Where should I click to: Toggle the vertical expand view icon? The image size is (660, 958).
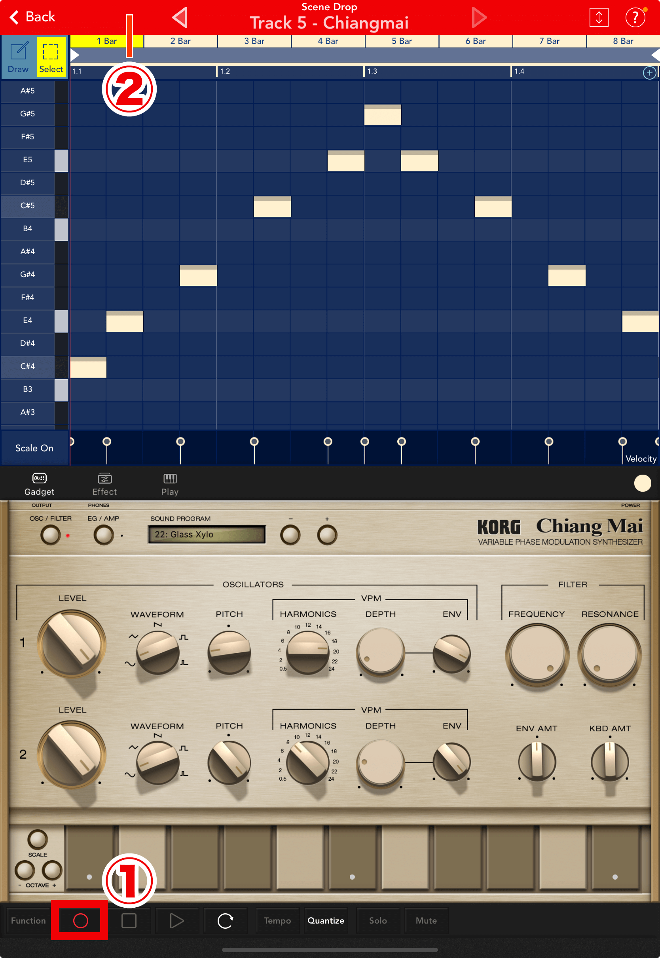(598, 17)
